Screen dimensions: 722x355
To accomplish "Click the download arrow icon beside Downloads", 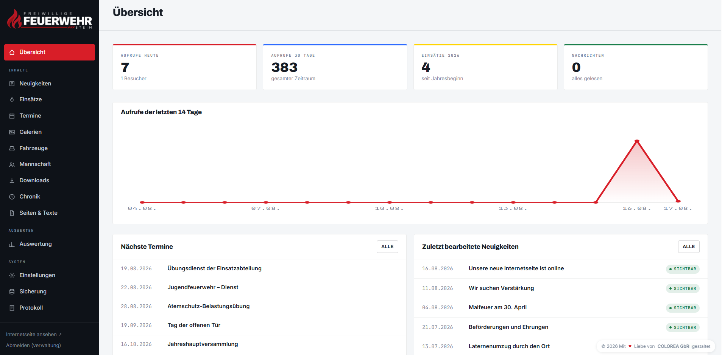I will (x=12, y=180).
